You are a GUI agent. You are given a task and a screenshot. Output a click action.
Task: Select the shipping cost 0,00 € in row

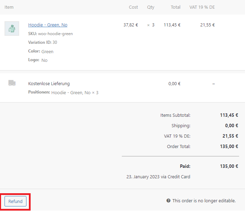click(174, 84)
